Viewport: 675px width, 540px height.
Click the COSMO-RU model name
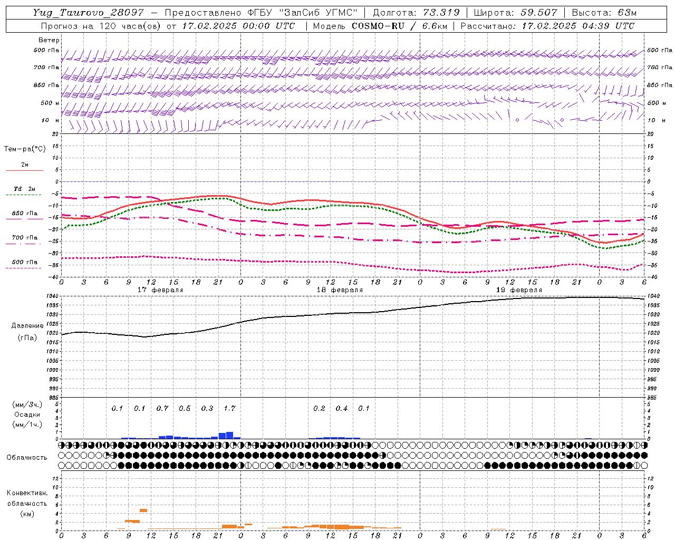click(x=378, y=26)
